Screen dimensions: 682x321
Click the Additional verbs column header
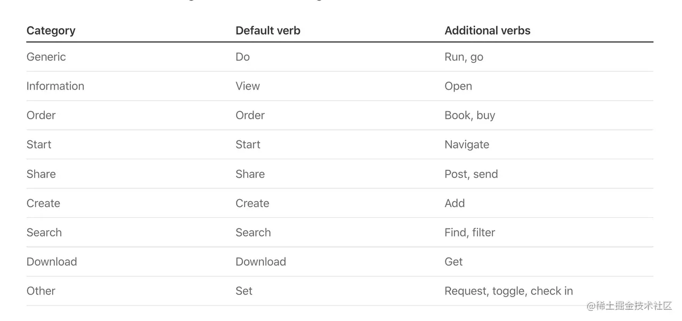click(x=487, y=30)
